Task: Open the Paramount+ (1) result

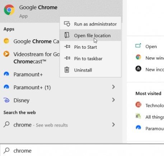Action: [x=61, y=87]
